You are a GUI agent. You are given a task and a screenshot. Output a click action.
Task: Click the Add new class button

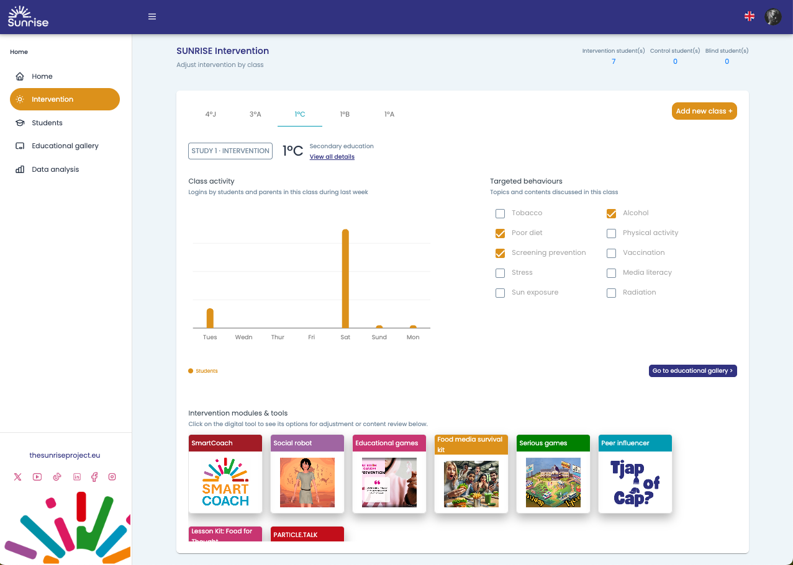click(x=704, y=111)
